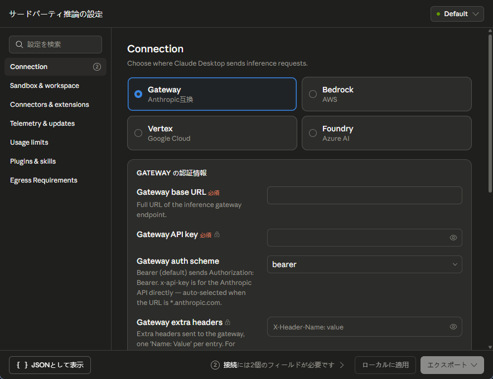Click the green status dot beside Default

tap(438, 14)
